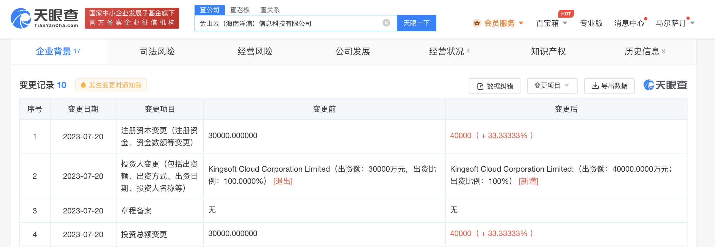The width and height of the screenshot is (715, 247).
Task: Open the 历史信息 tab
Action: point(644,51)
